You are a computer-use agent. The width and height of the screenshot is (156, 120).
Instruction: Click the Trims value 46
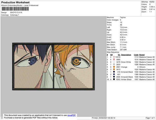121,25
